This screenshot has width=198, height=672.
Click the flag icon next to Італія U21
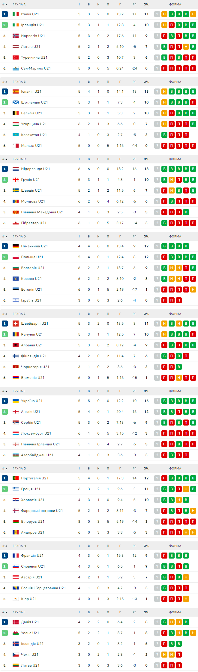pyautogui.click(x=15, y=14)
